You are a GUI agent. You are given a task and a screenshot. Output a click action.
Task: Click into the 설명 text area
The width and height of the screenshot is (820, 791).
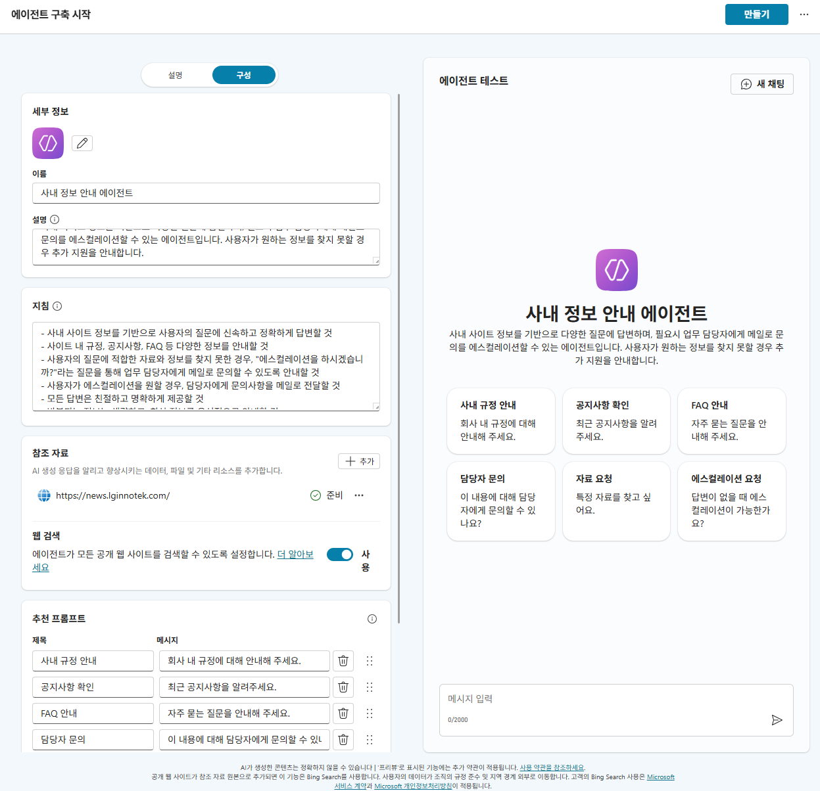point(206,247)
